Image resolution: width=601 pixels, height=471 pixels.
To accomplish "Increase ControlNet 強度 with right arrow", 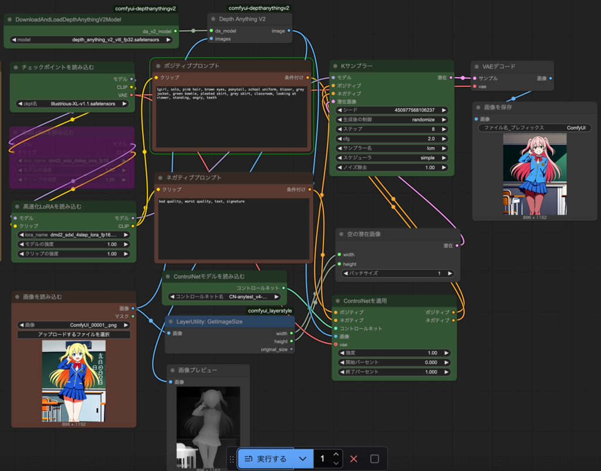I will coord(446,353).
